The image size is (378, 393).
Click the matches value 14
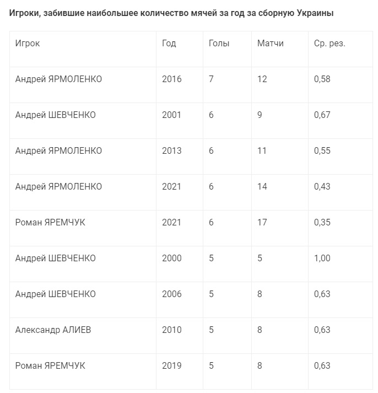262,187
